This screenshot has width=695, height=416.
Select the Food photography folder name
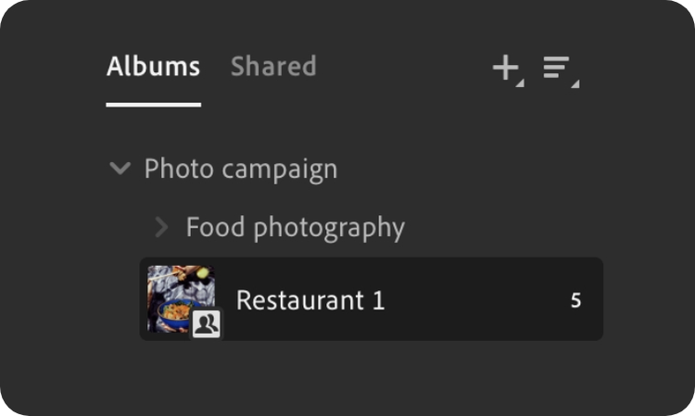pyautogui.click(x=295, y=227)
